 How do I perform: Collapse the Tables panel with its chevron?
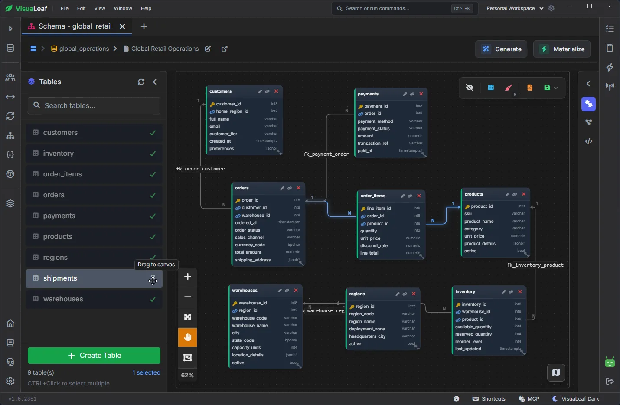click(x=155, y=82)
